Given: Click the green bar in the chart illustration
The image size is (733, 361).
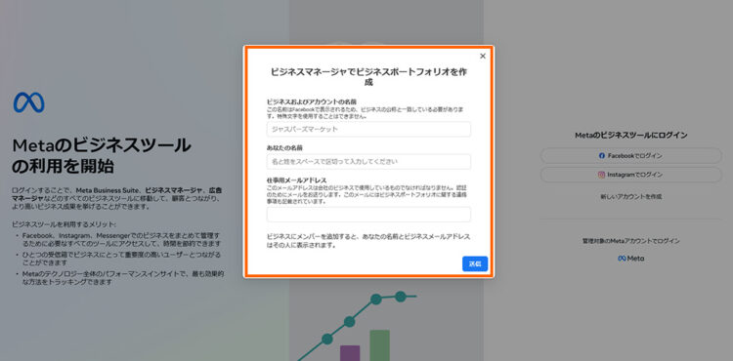Looking at the screenshot, I should tap(379, 345).
